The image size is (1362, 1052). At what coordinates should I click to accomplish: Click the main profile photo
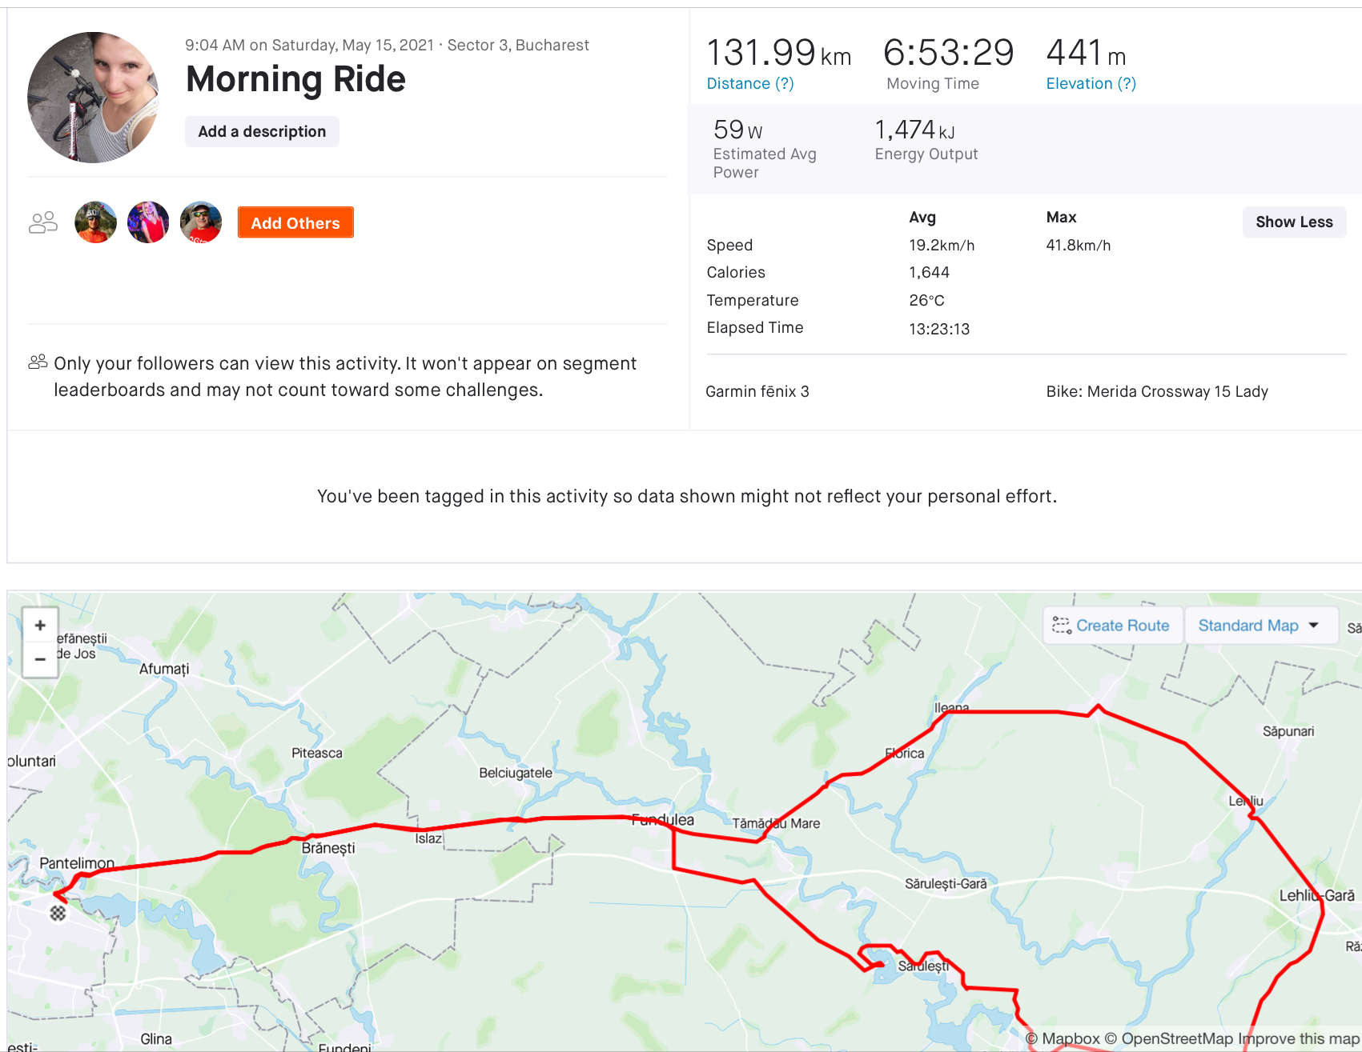click(x=93, y=98)
